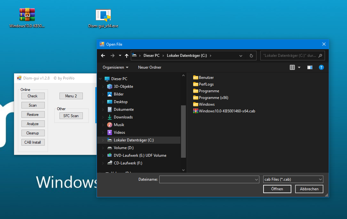Click SFC Scan in Dism-gui window
Viewport: 347px width, 219px height.
(x=71, y=116)
